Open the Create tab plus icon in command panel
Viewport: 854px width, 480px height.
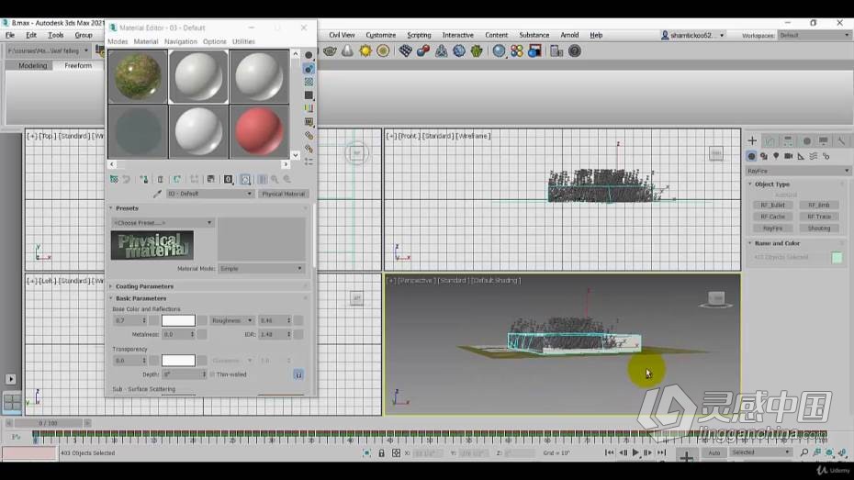click(752, 141)
